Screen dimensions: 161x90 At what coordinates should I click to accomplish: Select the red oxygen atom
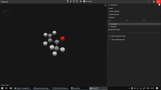click(63, 38)
